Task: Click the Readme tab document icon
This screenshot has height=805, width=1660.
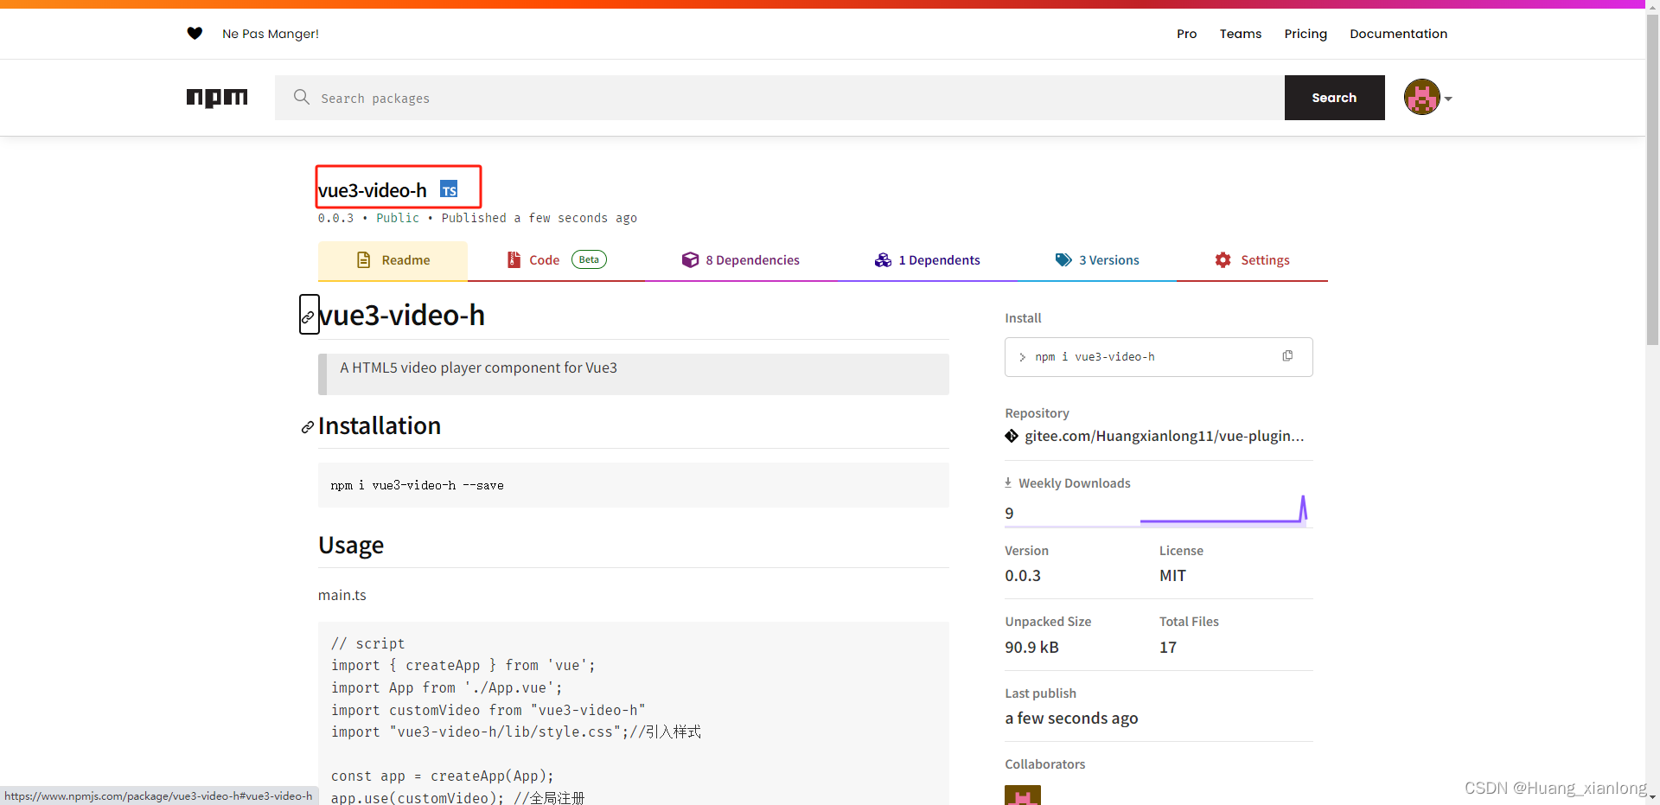Action: [x=364, y=260]
